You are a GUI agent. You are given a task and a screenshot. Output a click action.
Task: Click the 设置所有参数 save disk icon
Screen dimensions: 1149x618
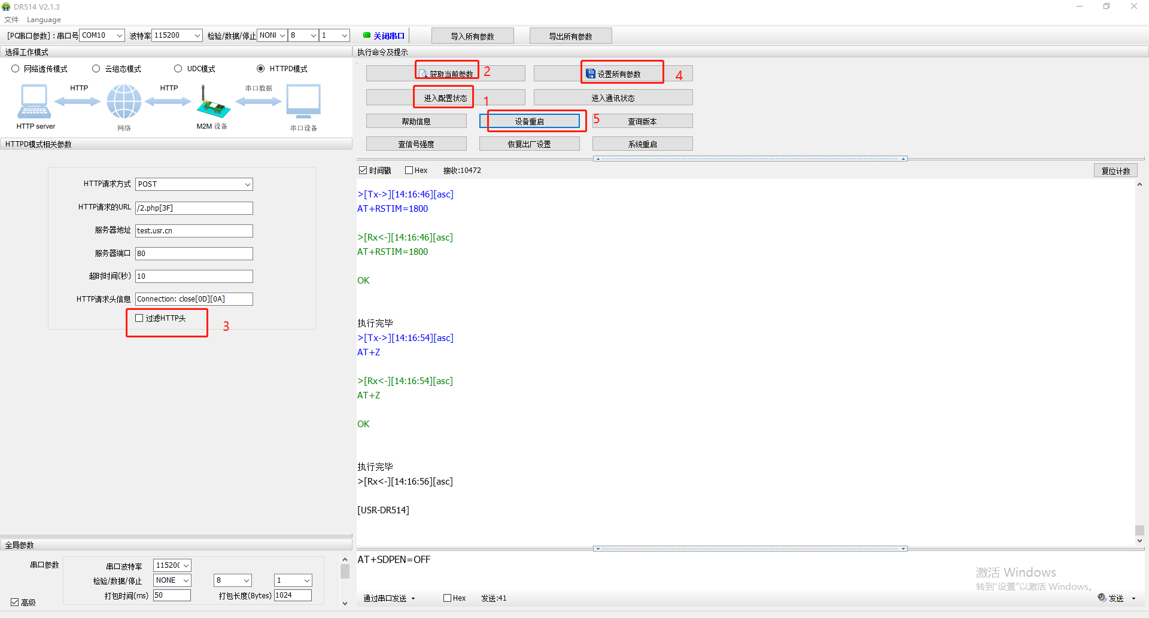[x=591, y=74]
